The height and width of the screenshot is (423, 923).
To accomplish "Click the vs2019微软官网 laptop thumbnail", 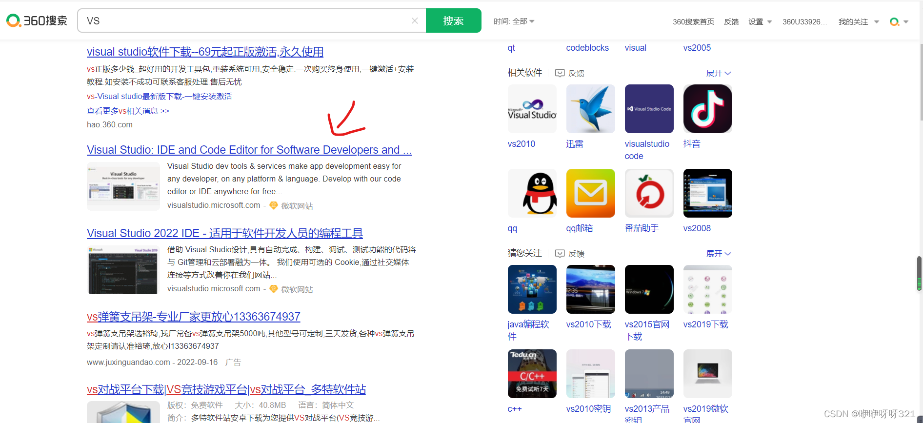I will [707, 374].
